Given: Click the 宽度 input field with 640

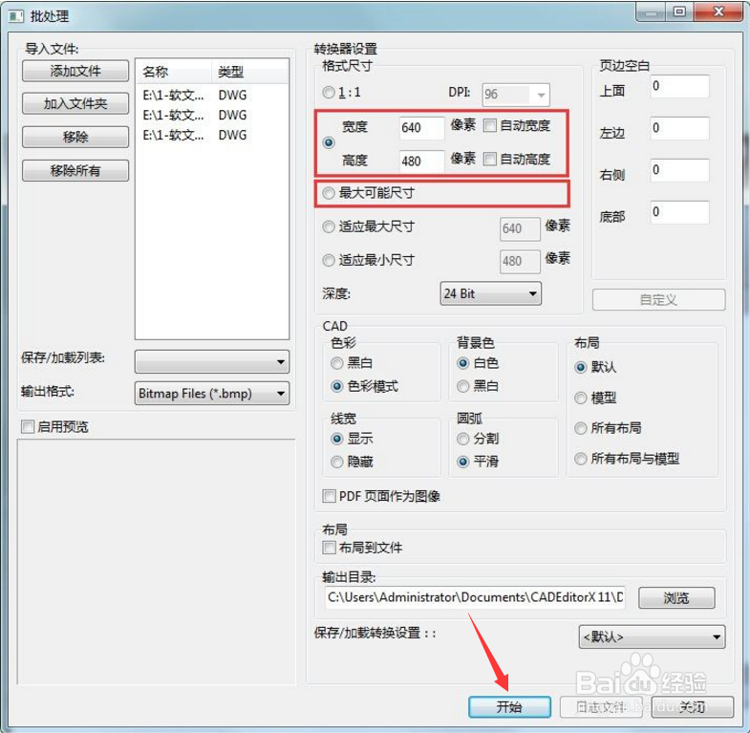Looking at the screenshot, I should 422,128.
